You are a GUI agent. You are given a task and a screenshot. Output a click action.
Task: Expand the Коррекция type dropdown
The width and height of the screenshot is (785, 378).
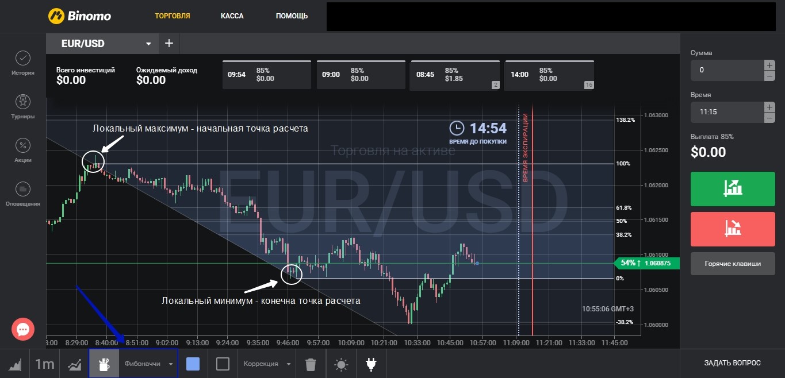[x=267, y=364]
